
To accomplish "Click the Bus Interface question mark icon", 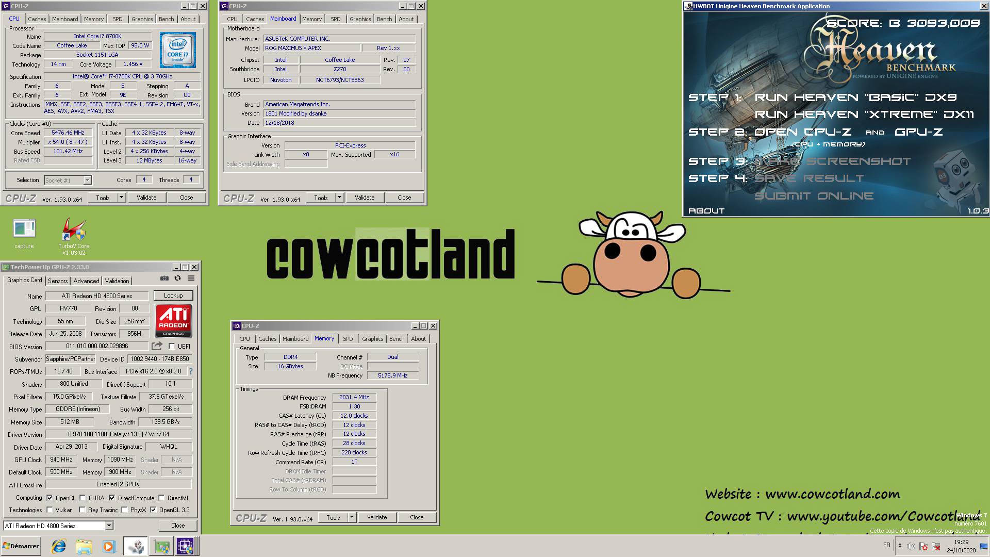I will pyautogui.click(x=191, y=371).
